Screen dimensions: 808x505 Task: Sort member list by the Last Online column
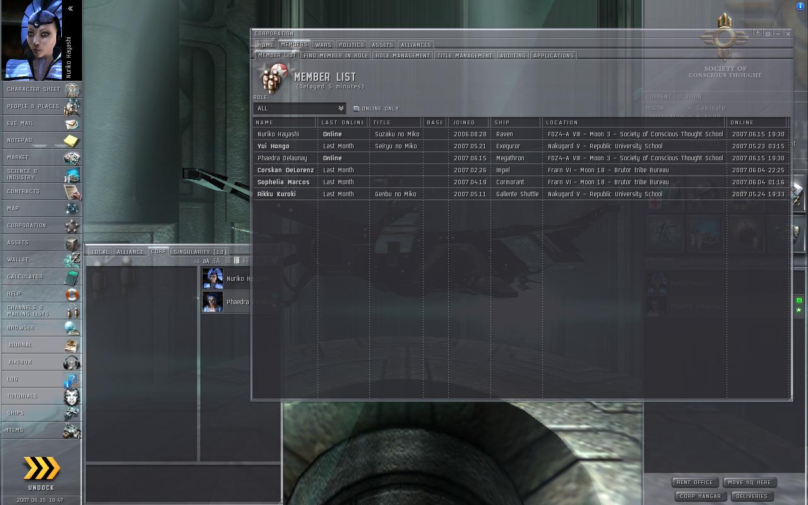(343, 122)
